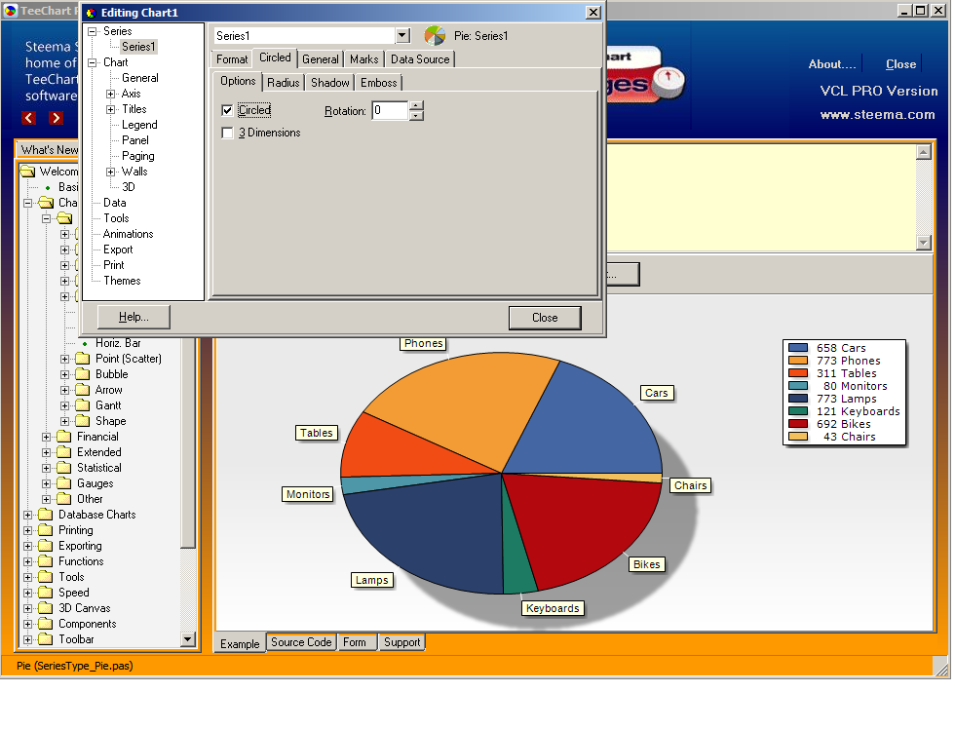Open the Financial folder icon
The width and height of the screenshot is (955, 730).
(64, 437)
